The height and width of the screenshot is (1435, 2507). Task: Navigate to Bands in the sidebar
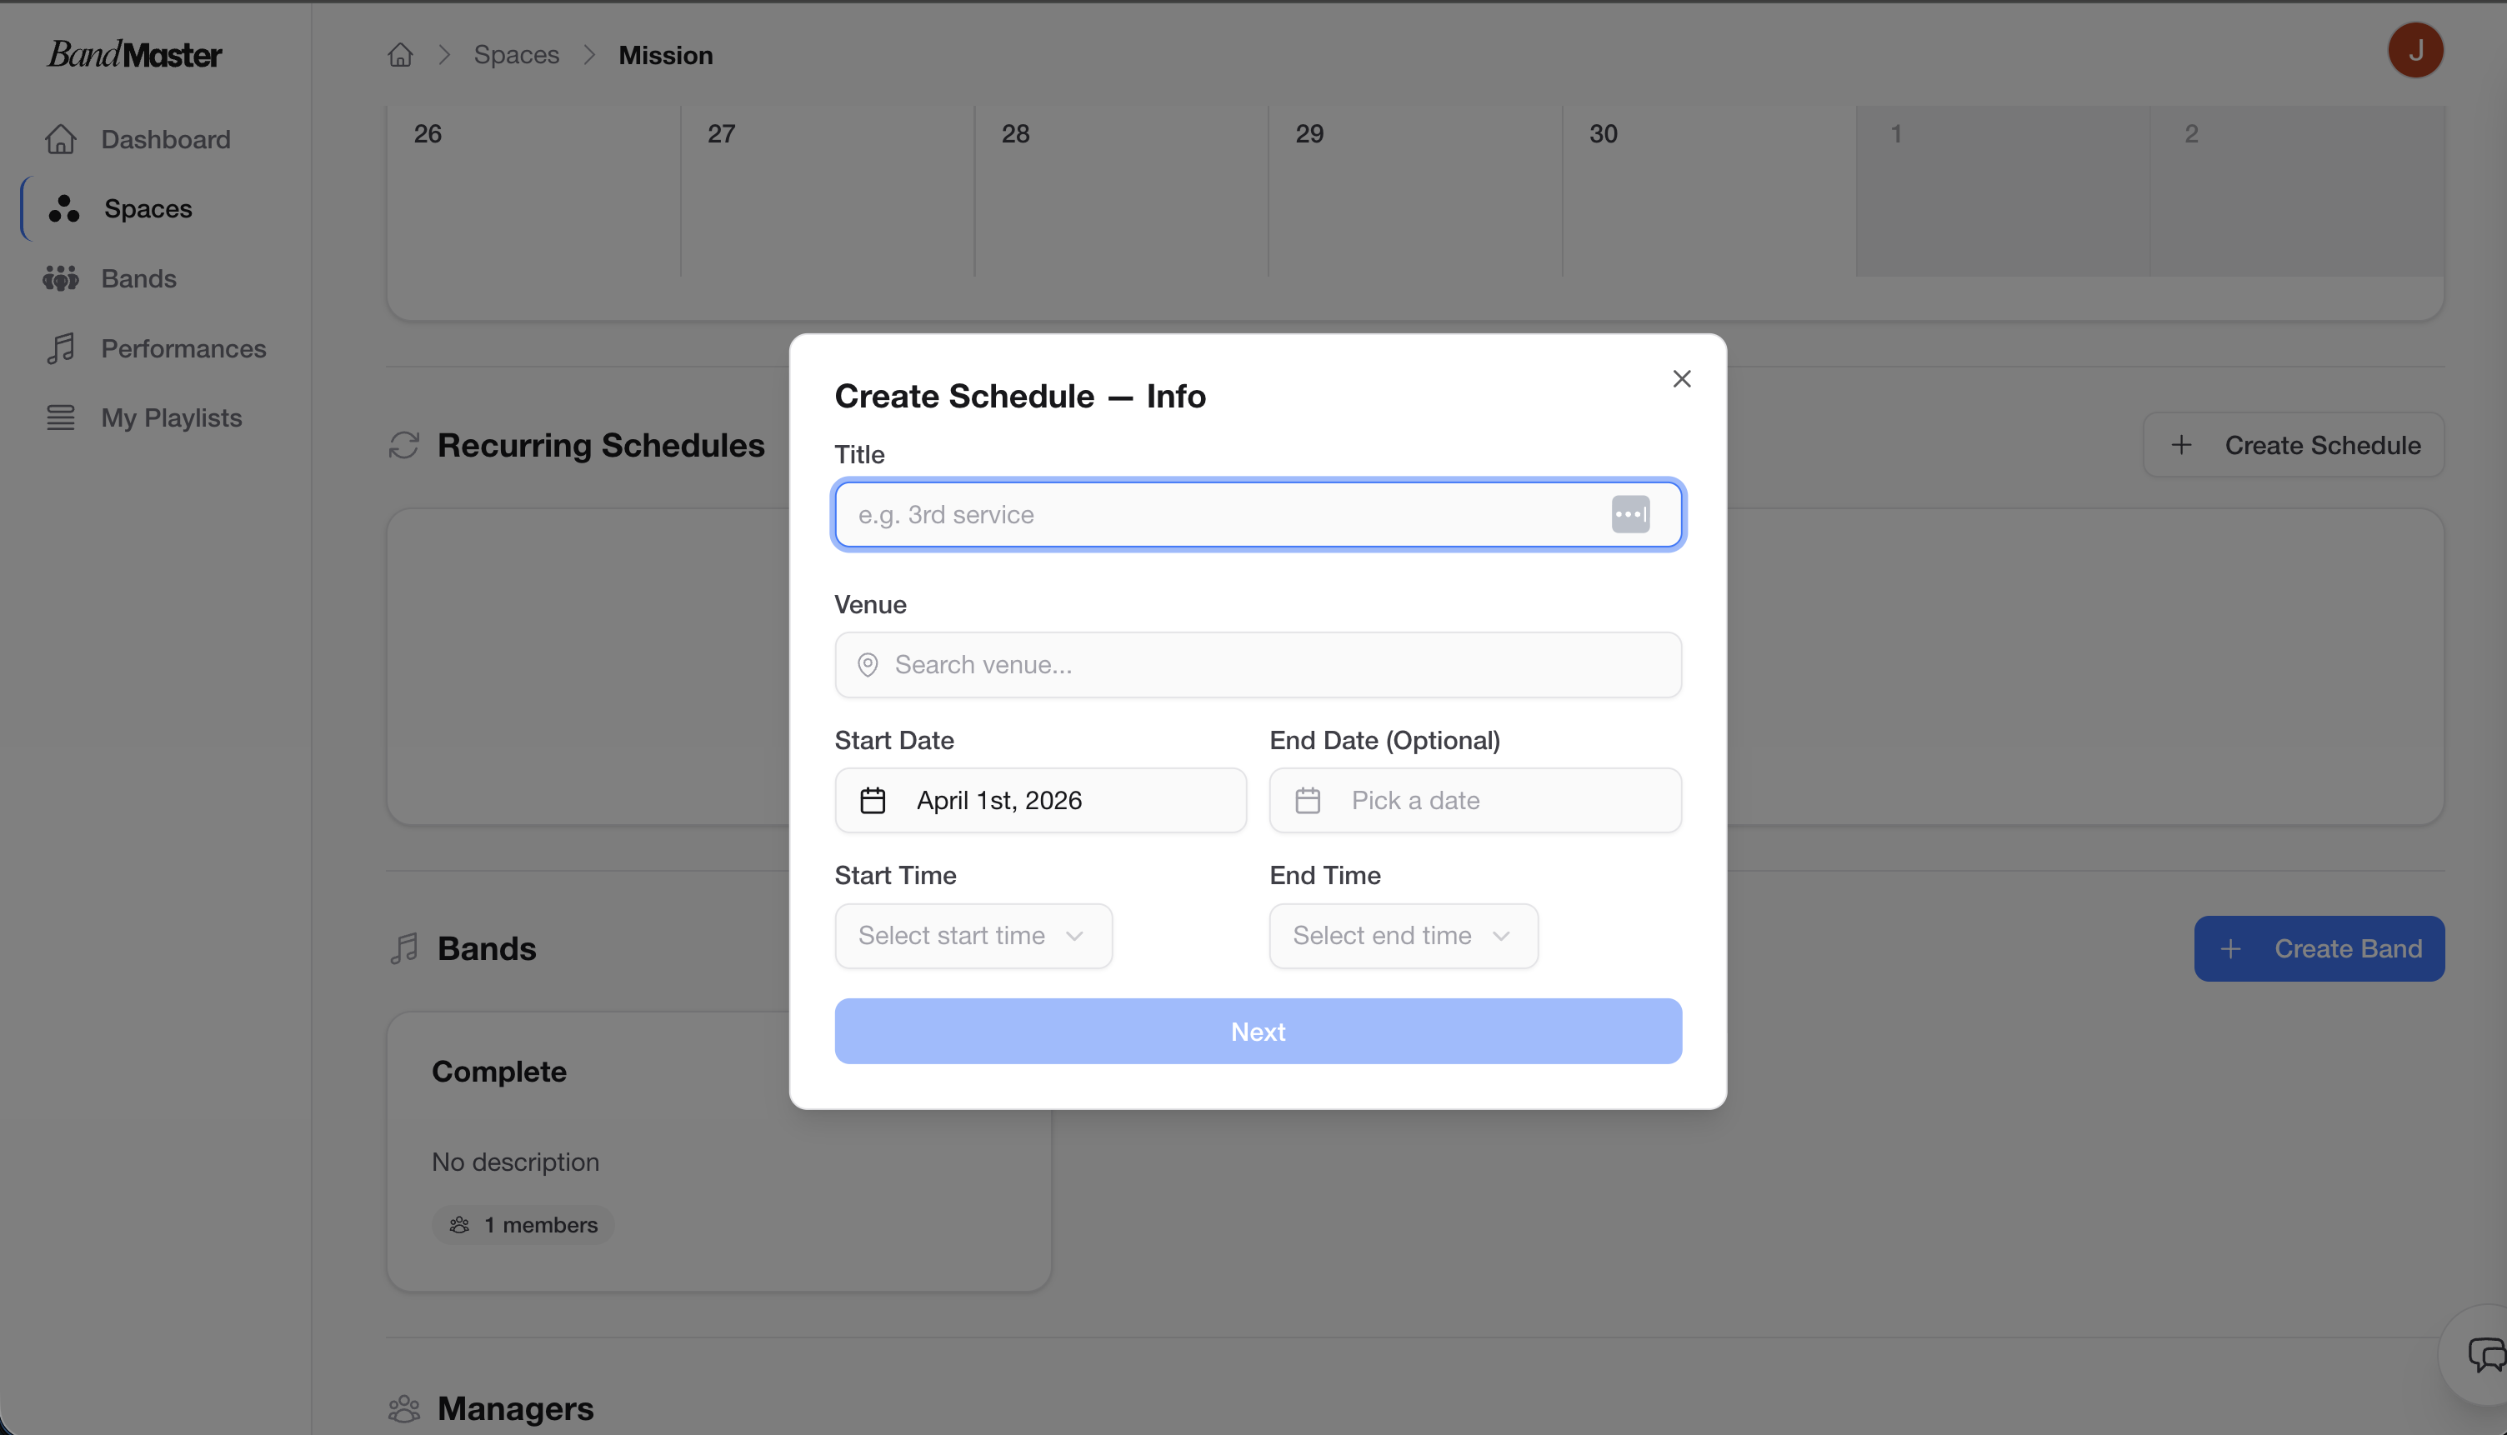[139, 279]
